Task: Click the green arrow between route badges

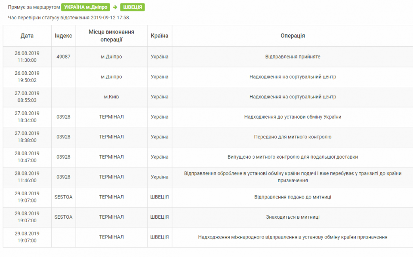Action: click(115, 7)
